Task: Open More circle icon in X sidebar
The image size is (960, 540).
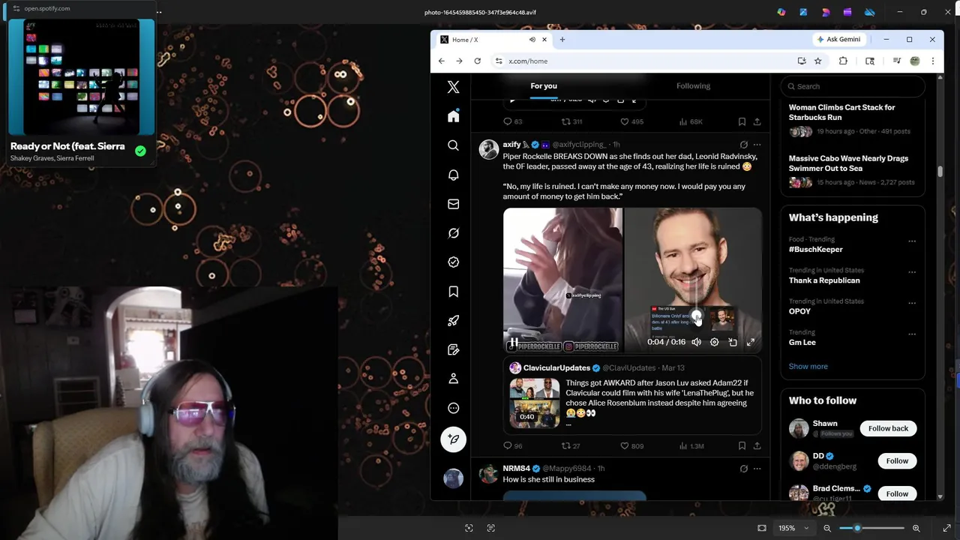Action: click(453, 408)
